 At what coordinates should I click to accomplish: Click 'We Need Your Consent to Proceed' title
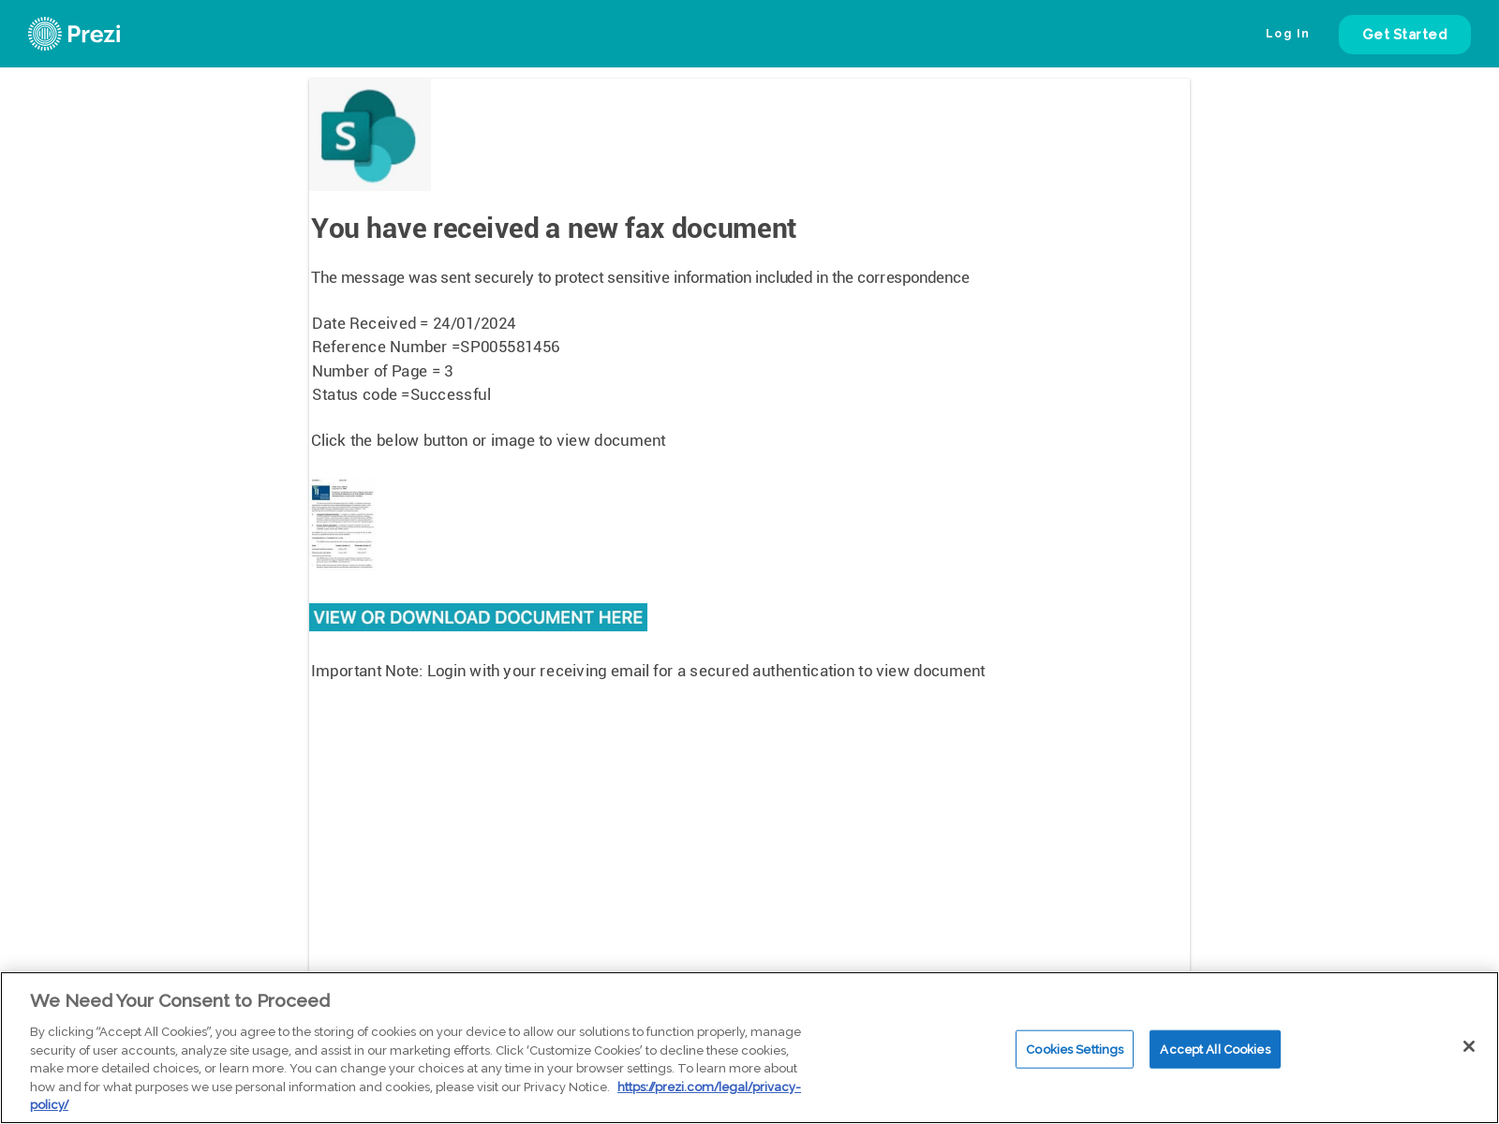pos(180,1000)
